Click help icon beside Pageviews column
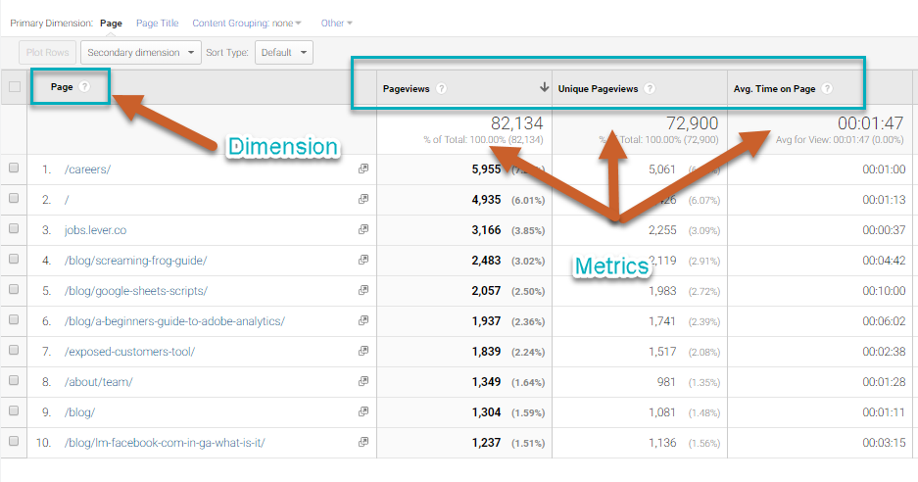The width and height of the screenshot is (918, 482). [x=441, y=89]
